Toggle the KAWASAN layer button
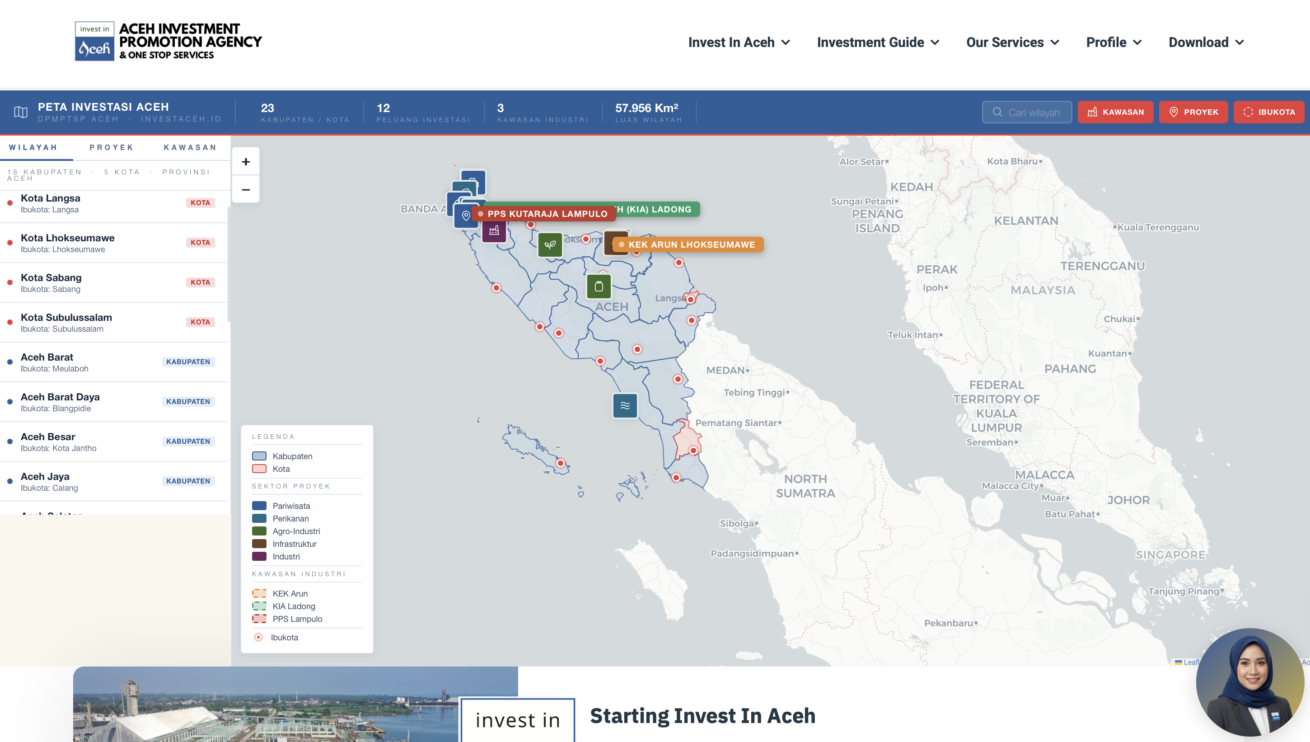This screenshot has height=742, width=1310. pyautogui.click(x=1115, y=112)
